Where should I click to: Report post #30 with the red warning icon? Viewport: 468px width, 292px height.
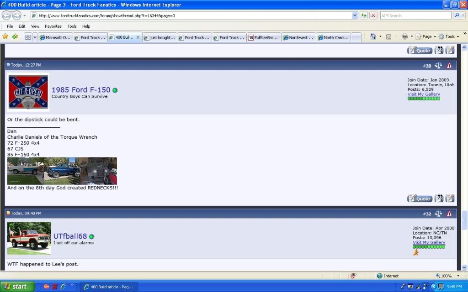pyautogui.click(x=449, y=66)
